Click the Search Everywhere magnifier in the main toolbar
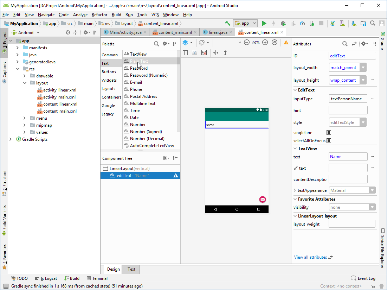The width and height of the screenshot is (387, 290). (x=373, y=24)
